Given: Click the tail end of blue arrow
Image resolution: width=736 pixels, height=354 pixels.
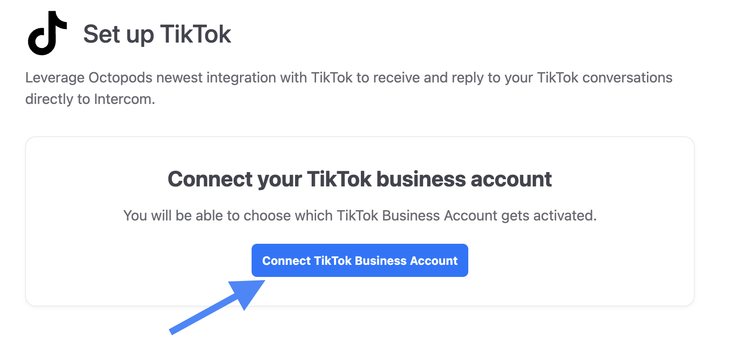Looking at the screenshot, I should [x=172, y=332].
